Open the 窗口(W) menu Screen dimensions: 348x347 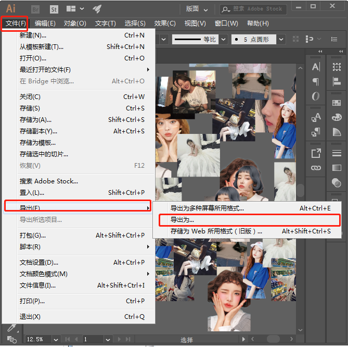[x=226, y=23]
